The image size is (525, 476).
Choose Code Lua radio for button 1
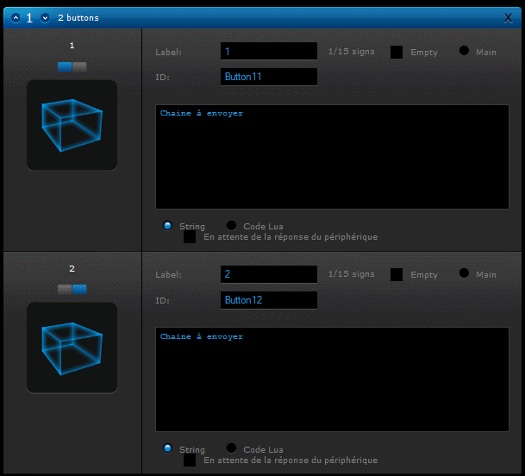[231, 225]
